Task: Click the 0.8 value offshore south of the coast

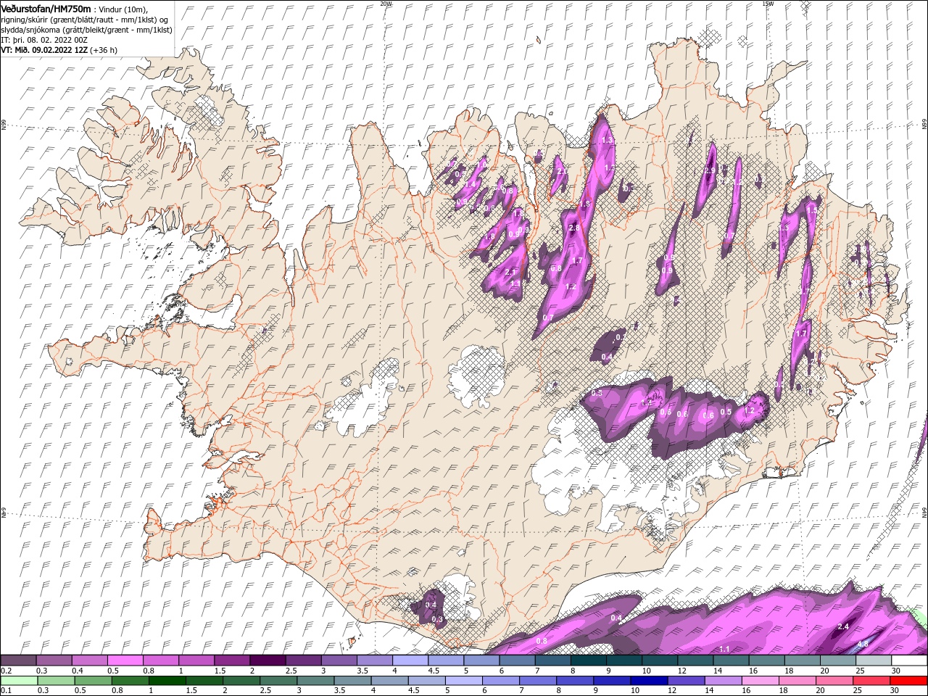Action: coord(542,641)
